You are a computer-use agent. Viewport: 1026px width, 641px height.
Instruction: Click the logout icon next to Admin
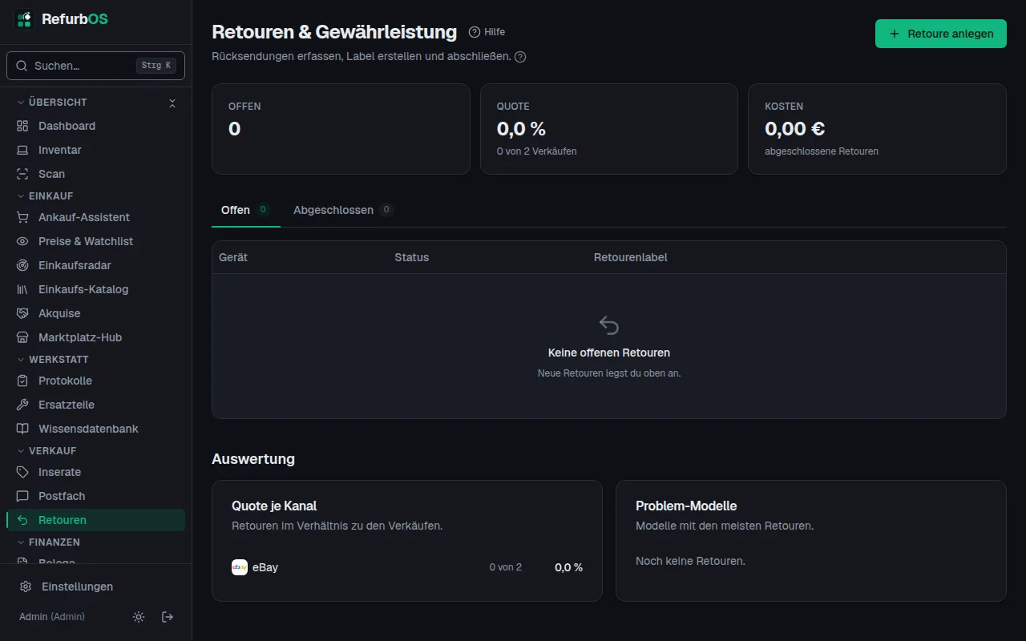(168, 617)
